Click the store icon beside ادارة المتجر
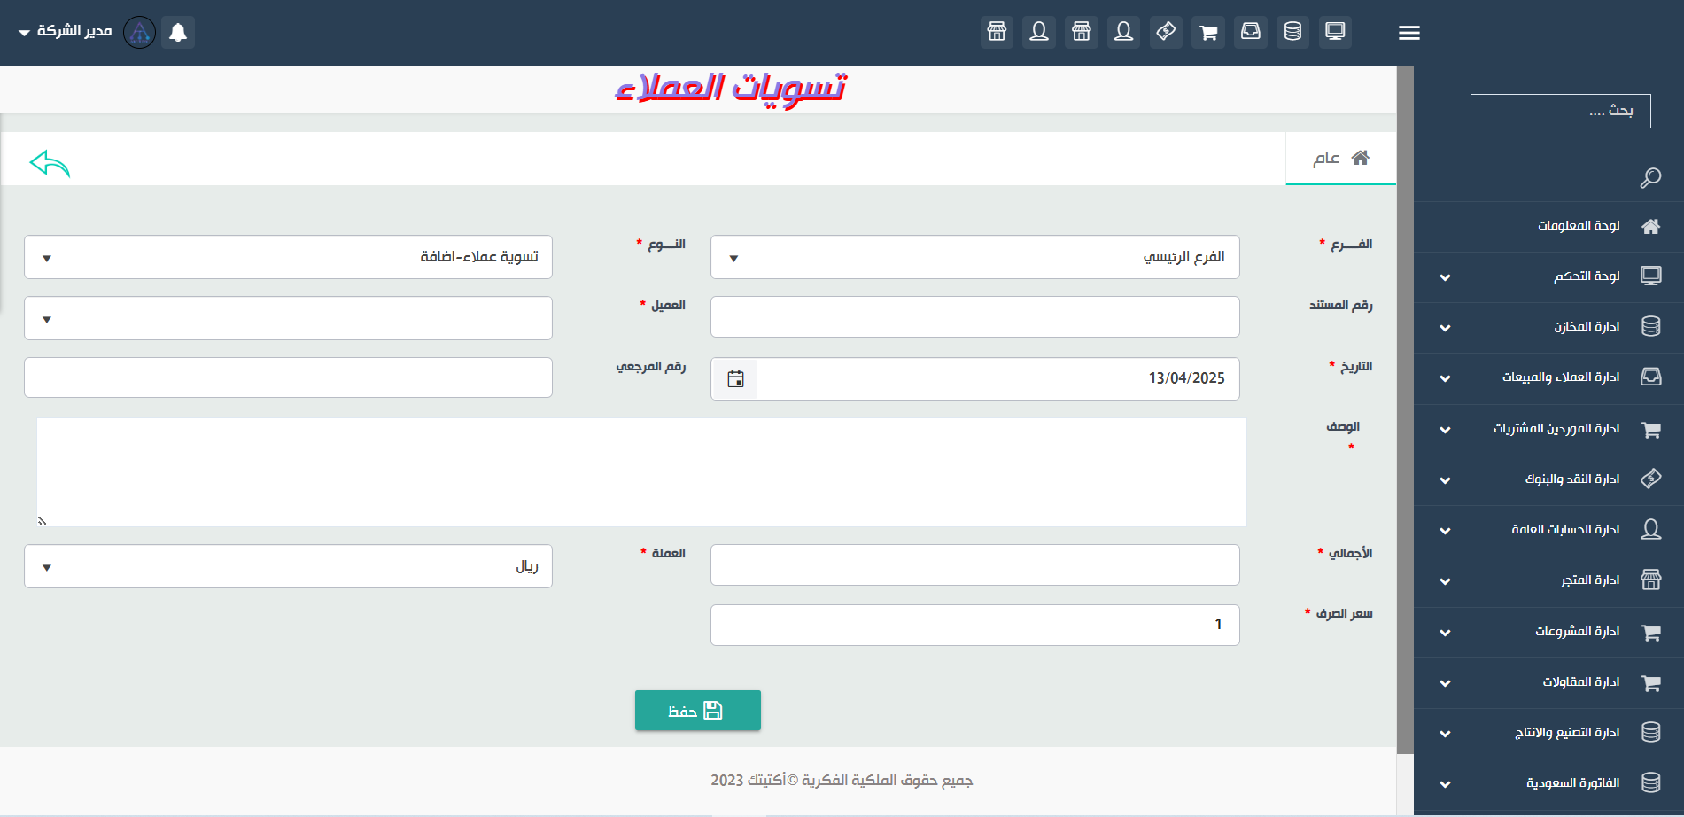 pos(1650,580)
